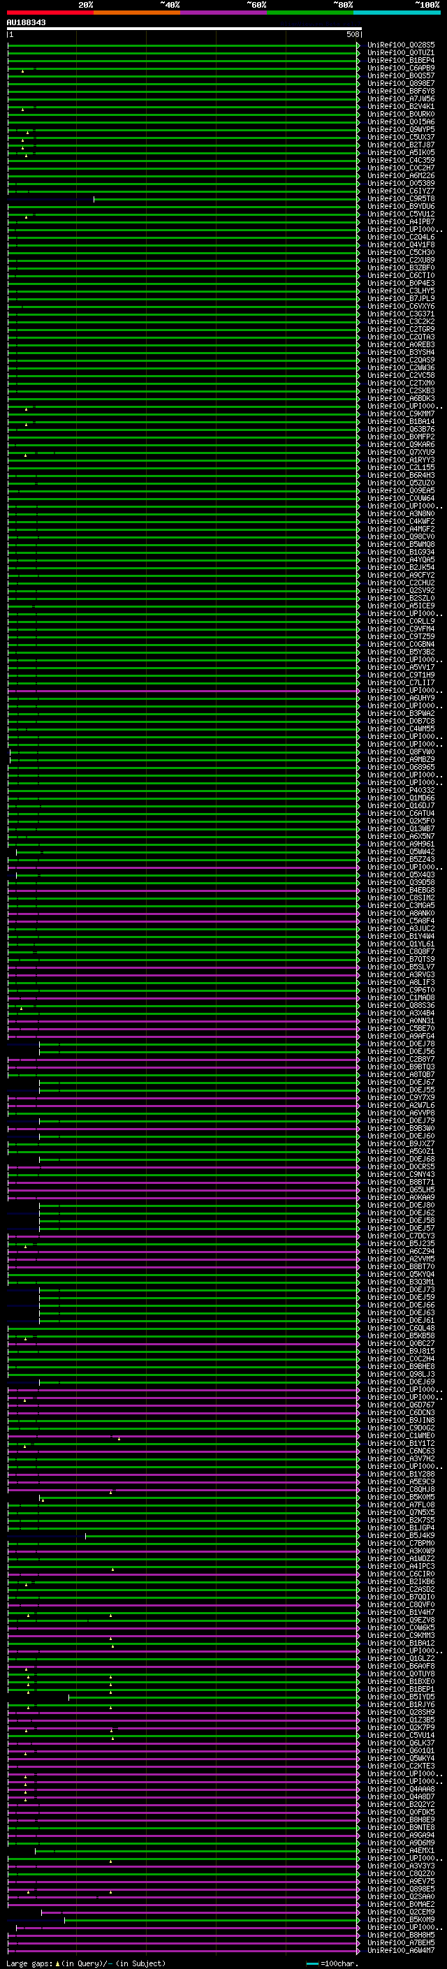This screenshot has width=447, height=1969.
Task: Open UniRef100_B9JXZ7 hit
Action: [400, 1144]
